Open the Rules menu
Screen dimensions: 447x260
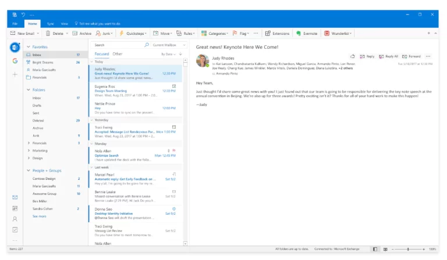186,33
